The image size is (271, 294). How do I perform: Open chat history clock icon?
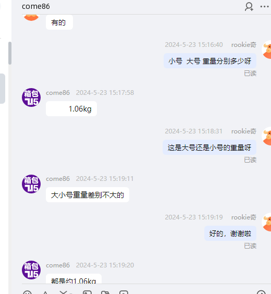[261, 292]
